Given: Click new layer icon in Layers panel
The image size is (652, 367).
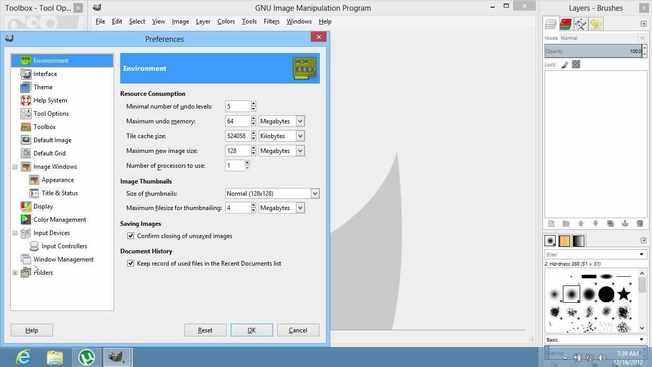Looking at the screenshot, I should pyautogui.click(x=551, y=224).
